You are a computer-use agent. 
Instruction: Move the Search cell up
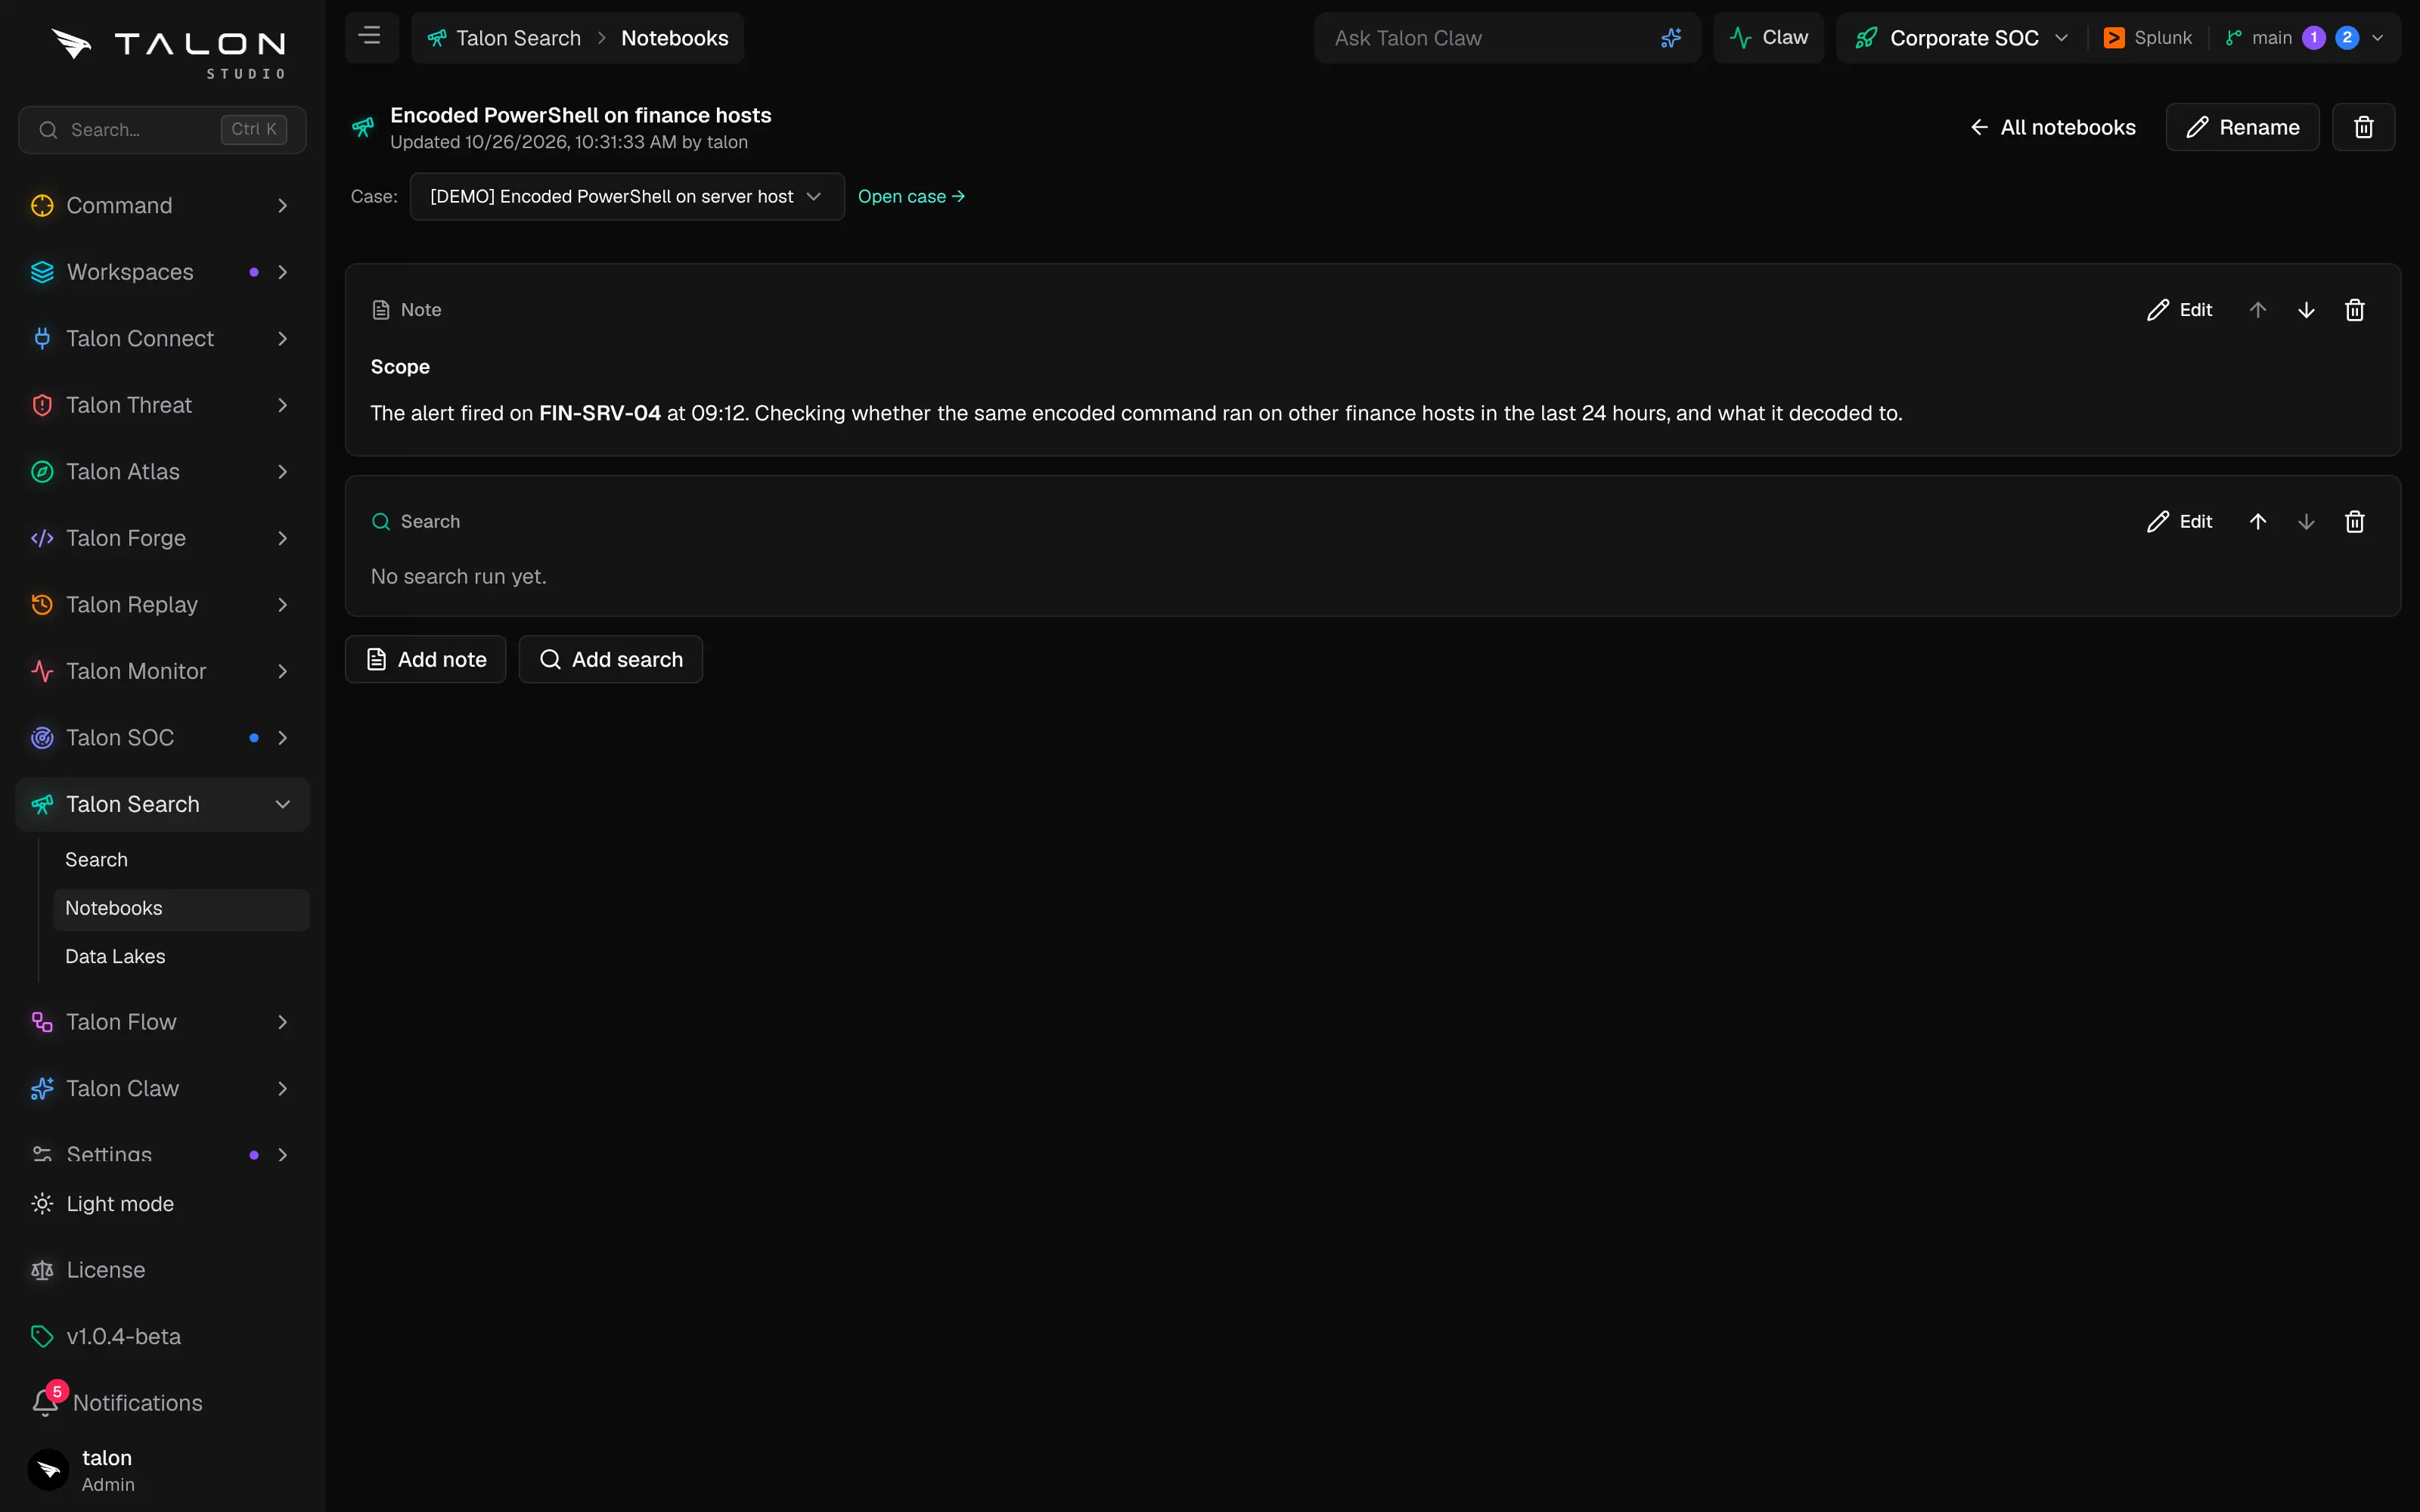pos(2257,522)
